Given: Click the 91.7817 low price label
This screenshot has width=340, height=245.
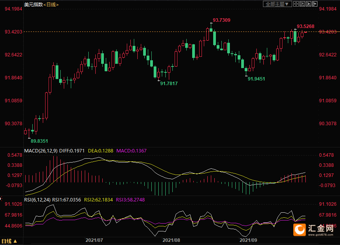Looking at the screenshot, I should pyautogui.click(x=169, y=84).
